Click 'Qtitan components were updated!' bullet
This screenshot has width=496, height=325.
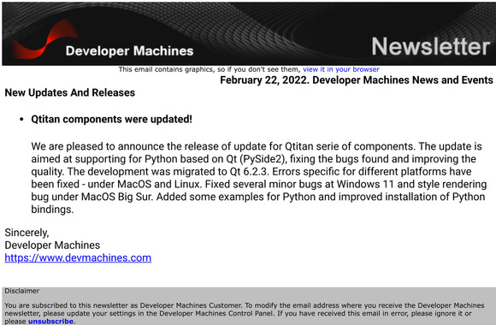coord(111,119)
